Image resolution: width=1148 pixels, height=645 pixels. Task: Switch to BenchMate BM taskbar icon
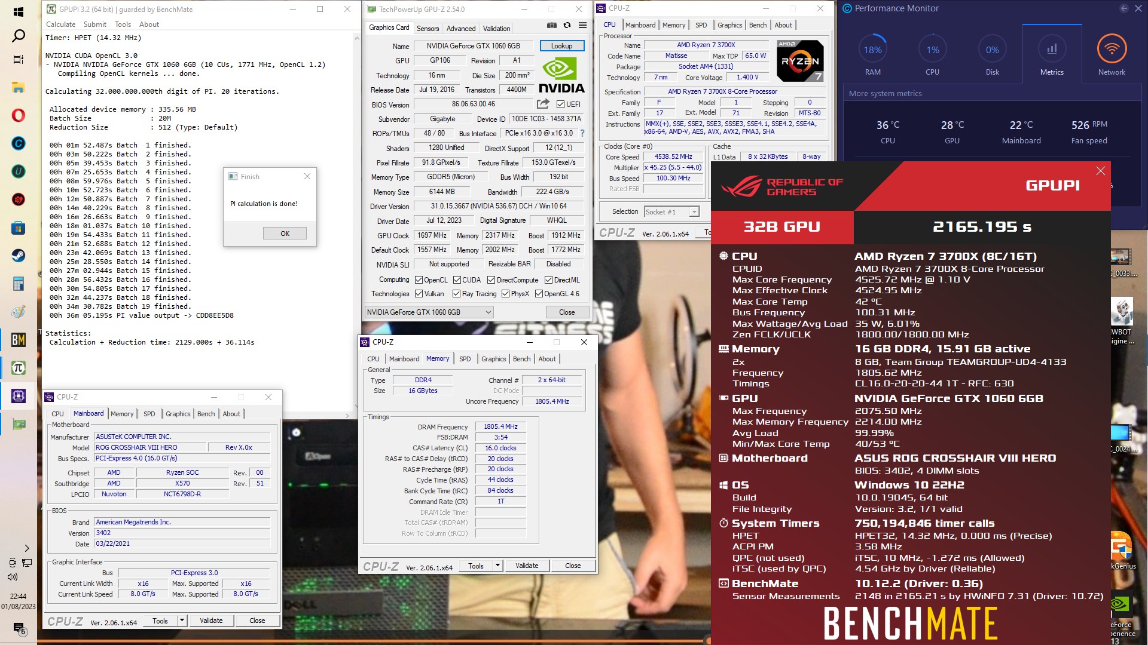click(19, 340)
